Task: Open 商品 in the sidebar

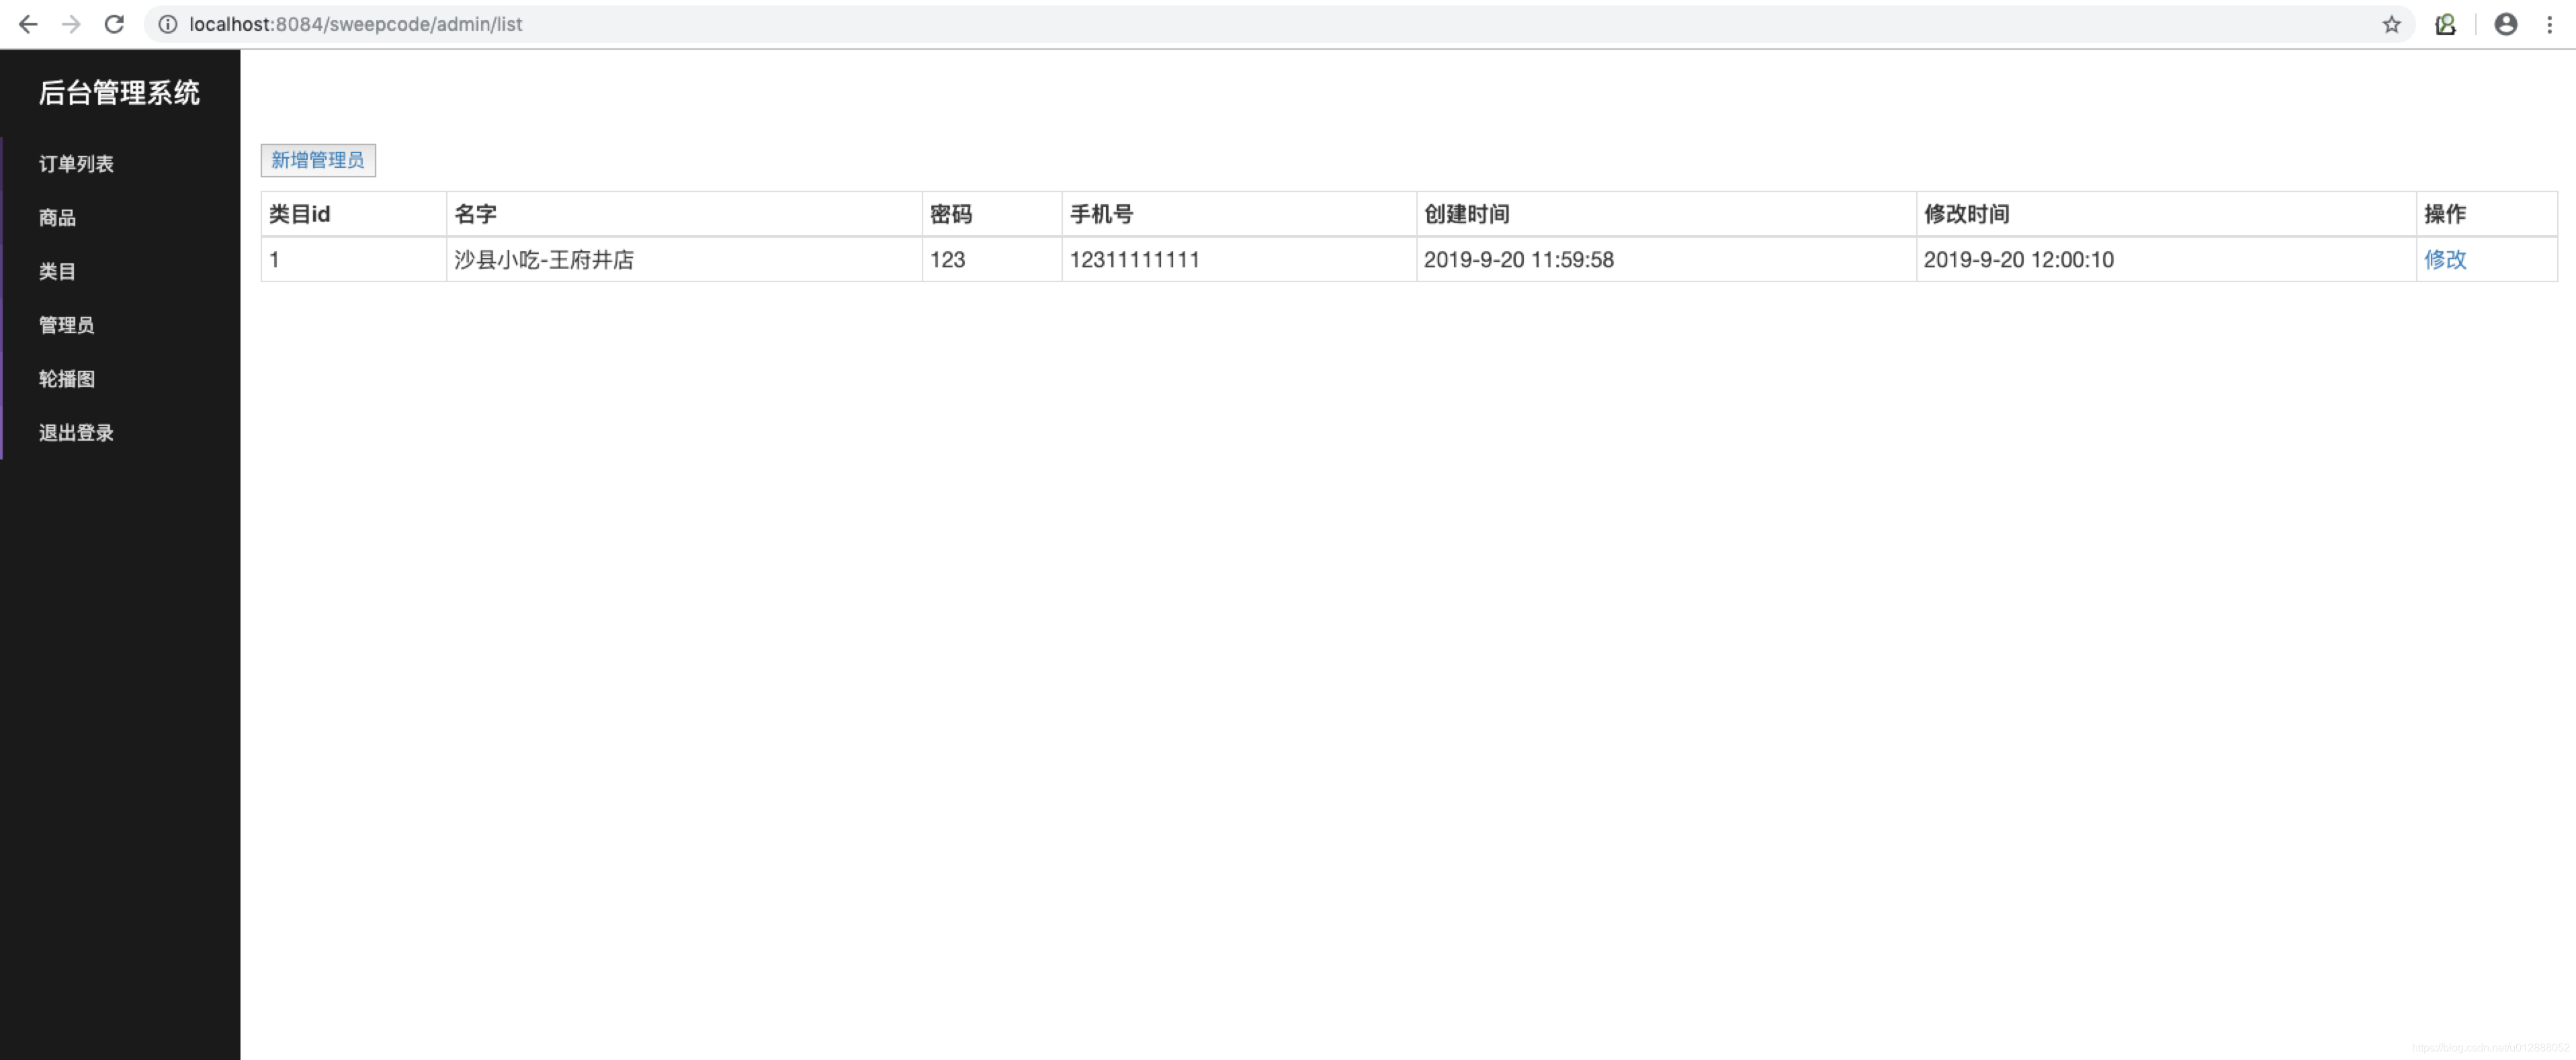Action: 57,218
